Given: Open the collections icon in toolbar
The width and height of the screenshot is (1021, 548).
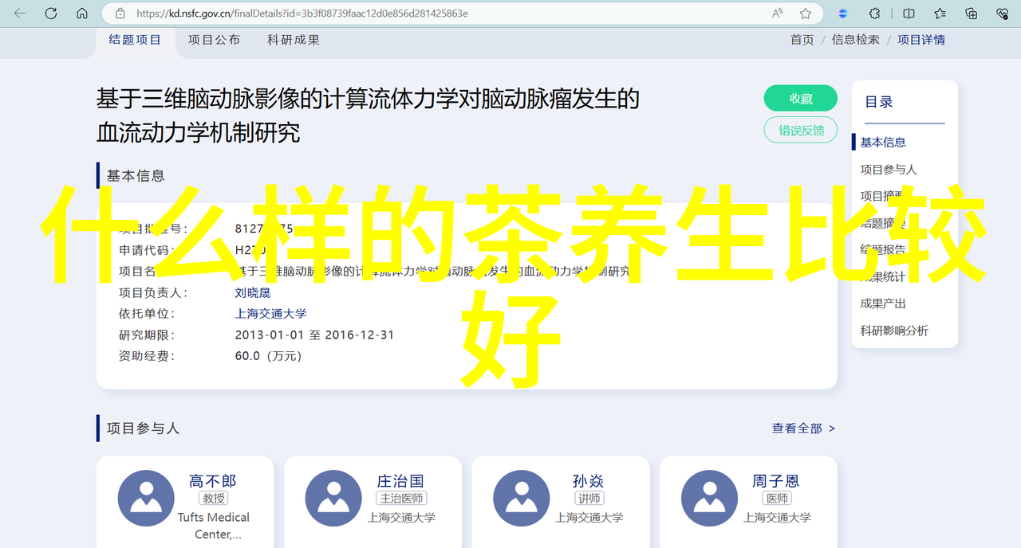Looking at the screenshot, I should coord(971,14).
